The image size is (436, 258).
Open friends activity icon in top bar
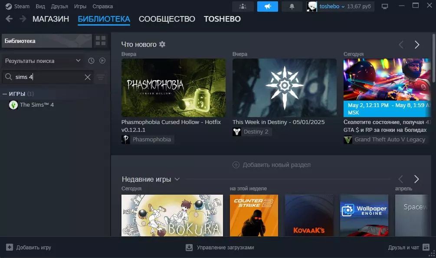[x=243, y=7]
